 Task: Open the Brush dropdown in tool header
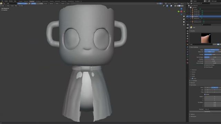pos(46,3)
